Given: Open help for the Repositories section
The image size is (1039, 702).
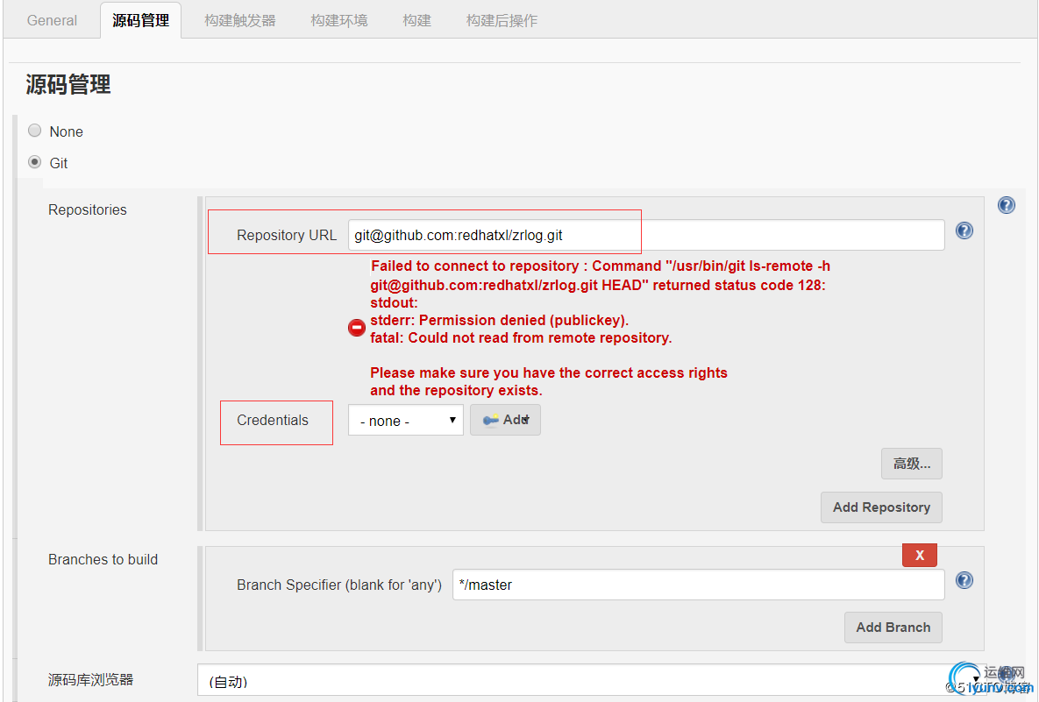Looking at the screenshot, I should pyautogui.click(x=1006, y=205).
